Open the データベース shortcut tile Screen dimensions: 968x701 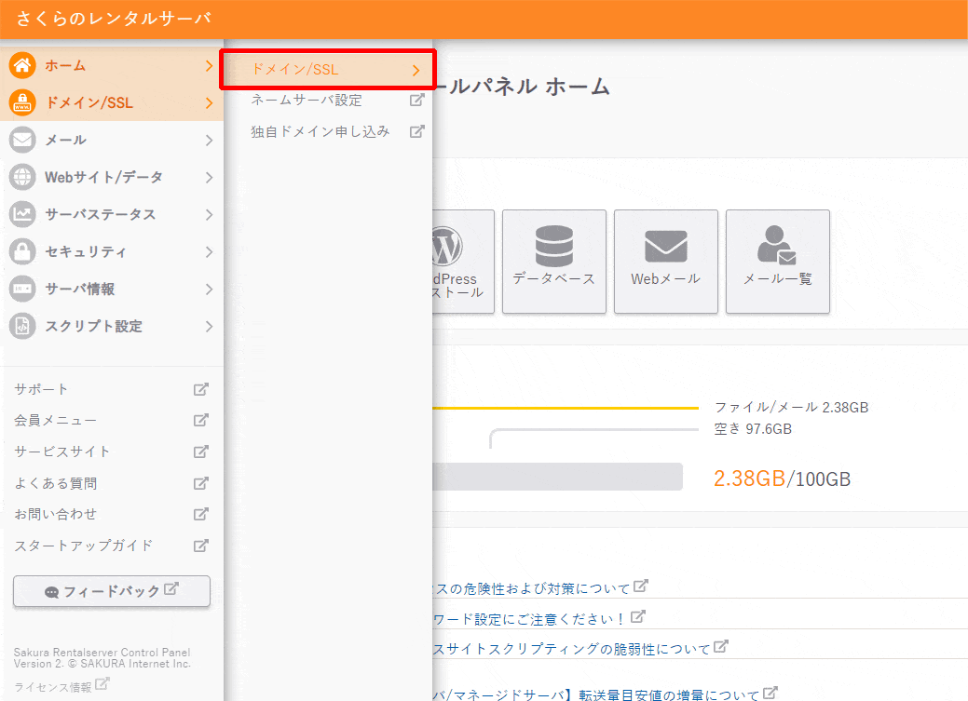pyautogui.click(x=553, y=261)
